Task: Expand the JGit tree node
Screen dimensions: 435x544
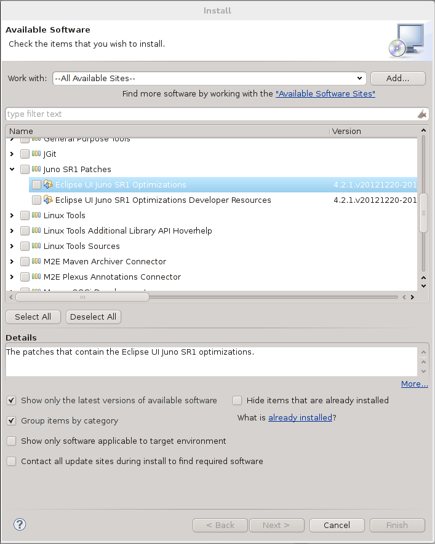Action: (x=12, y=154)
